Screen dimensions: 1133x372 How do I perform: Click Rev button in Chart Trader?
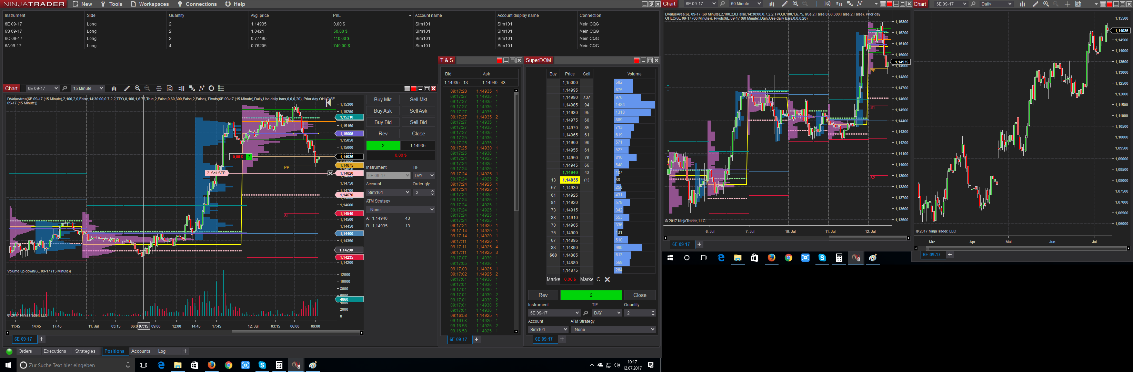(383, 134)
